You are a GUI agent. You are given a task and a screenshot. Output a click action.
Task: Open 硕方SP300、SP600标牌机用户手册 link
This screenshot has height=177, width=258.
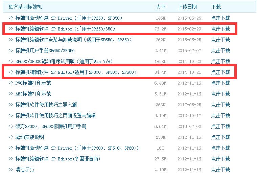point(51,127)
